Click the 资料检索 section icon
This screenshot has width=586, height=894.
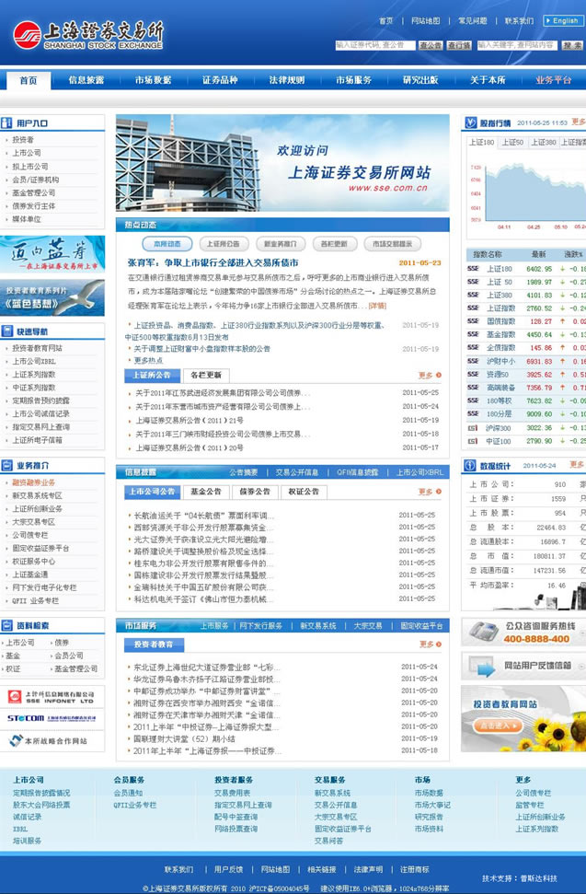click(6, 625)
